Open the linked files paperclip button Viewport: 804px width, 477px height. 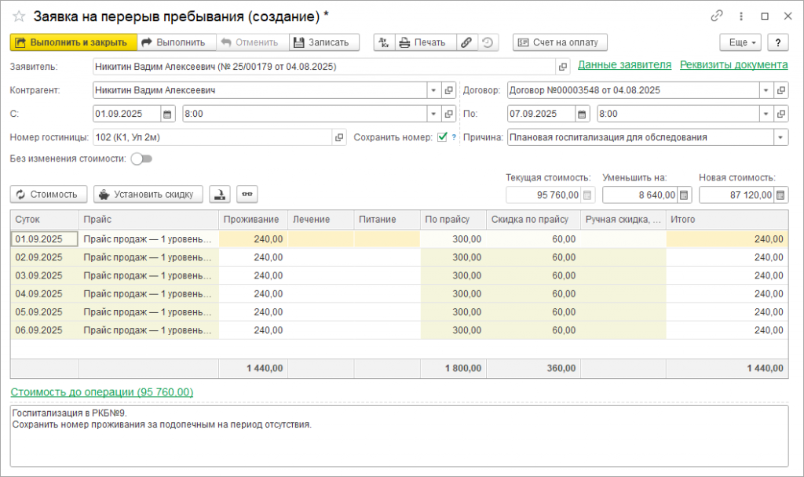466,42
